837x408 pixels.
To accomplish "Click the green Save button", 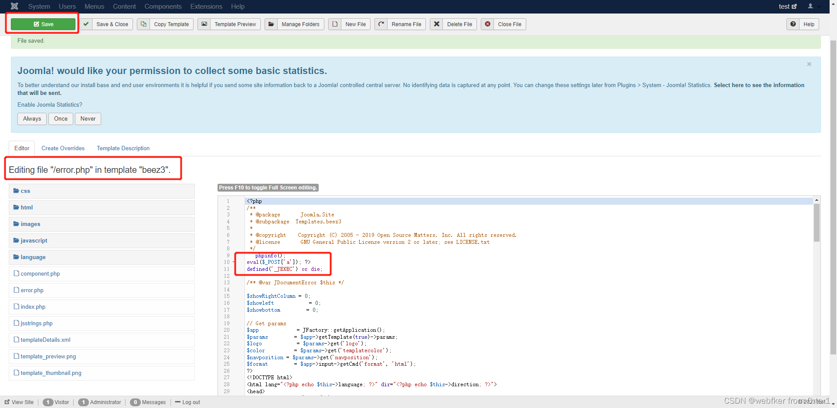I will (43, 24).
